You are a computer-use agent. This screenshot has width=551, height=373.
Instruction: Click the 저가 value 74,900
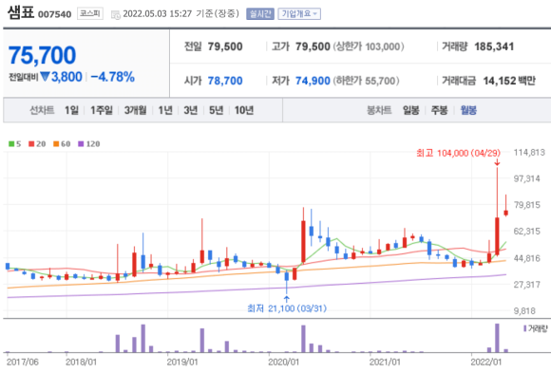[313, 81]
